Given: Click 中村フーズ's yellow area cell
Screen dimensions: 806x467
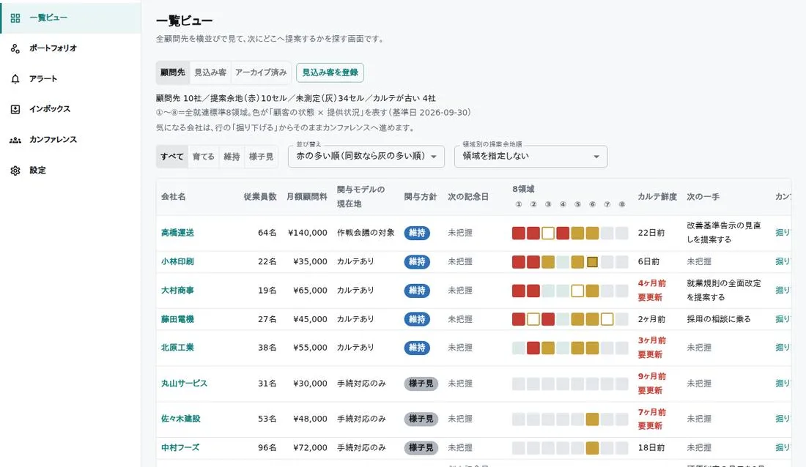Looking at the screenshot, I should click(x=592, y=447).
